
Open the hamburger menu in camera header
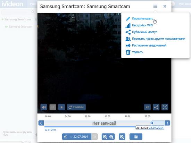click(x=155, y=6)
